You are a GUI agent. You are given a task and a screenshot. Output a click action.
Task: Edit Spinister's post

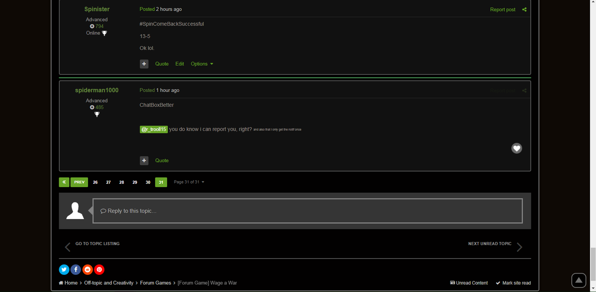pos(180,64)
